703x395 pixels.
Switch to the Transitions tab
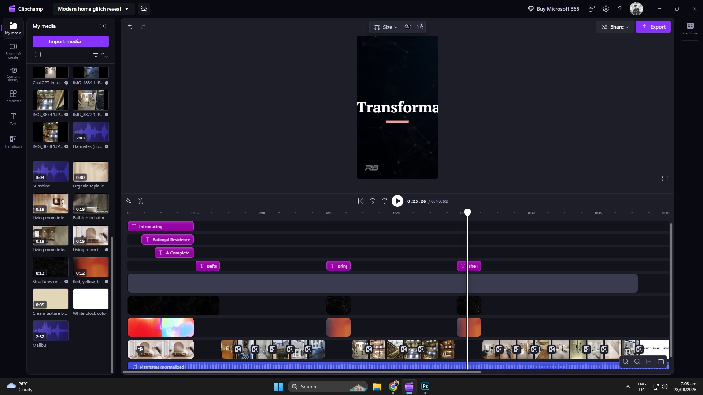pyautogui.click(x=13, y=142)
